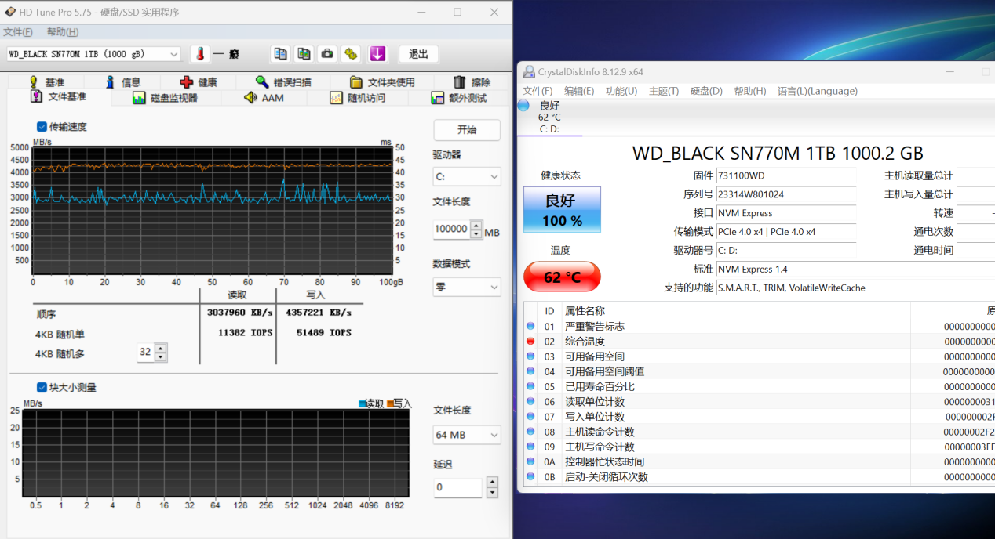Click the blue health status circle icon

[523, 106]
